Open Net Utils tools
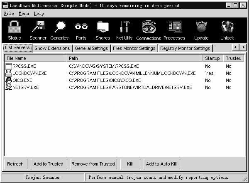The image size is (249, 183). pyautogui.click(x=124, y=30)
